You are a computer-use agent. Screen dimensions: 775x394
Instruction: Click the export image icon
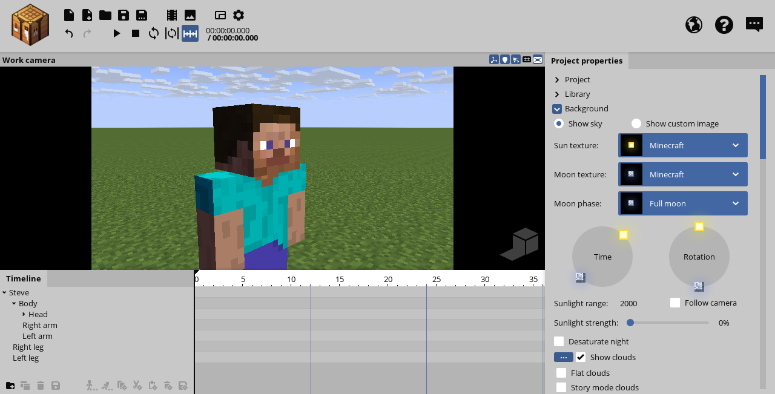pos(190,15)
